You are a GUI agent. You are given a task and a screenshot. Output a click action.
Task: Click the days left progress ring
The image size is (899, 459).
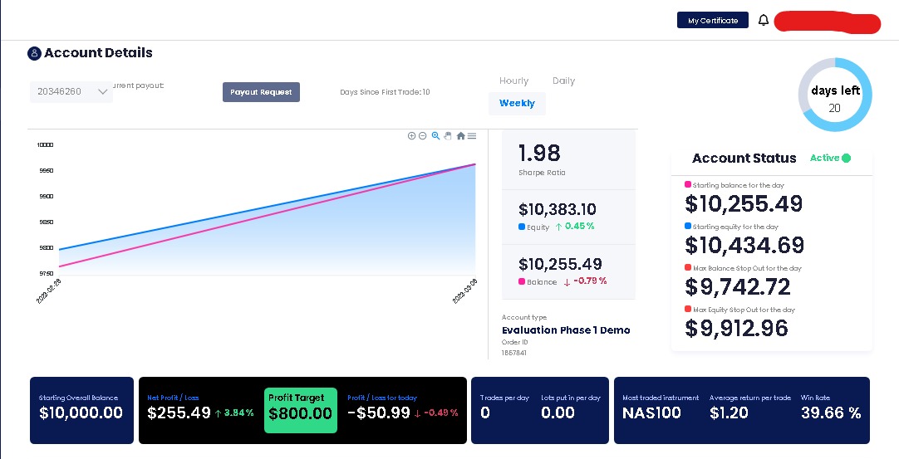(x=835, y=95)
